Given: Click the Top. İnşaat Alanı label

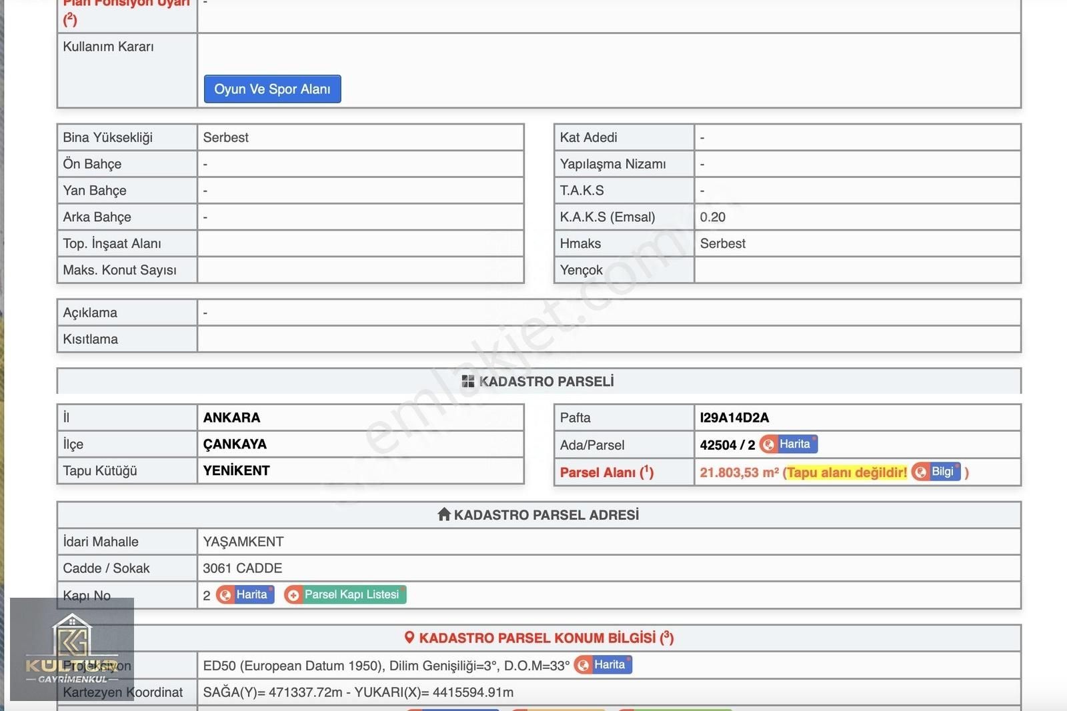Looking at the screenshot, I should click(x=112, y=244).
